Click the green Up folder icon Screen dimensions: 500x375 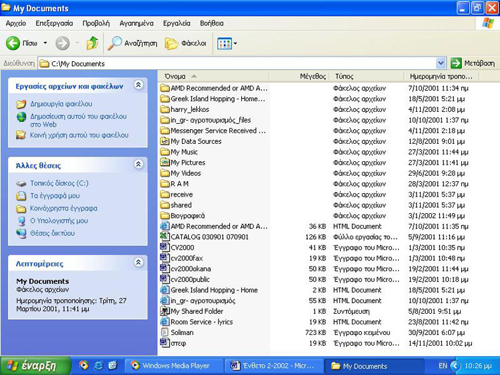(92, 43)
